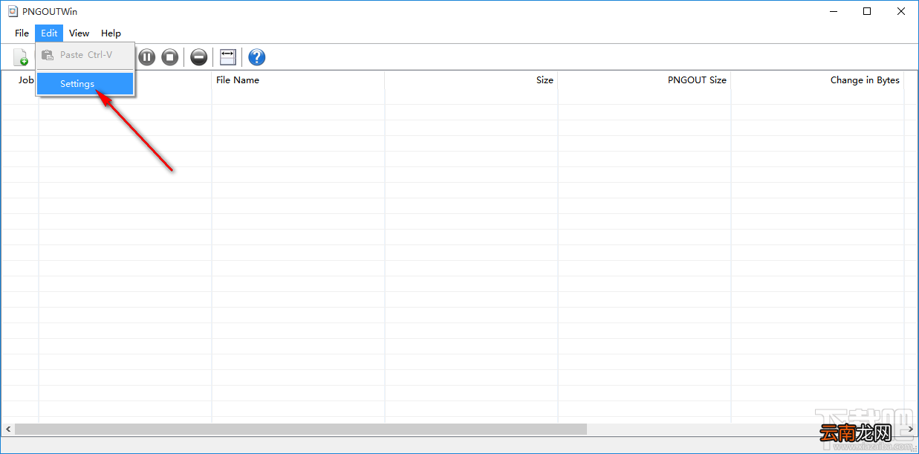The width and height of the screenshot is (919, 454).
Task: Open help via the blue question mark icon
Action: [256, 57]
